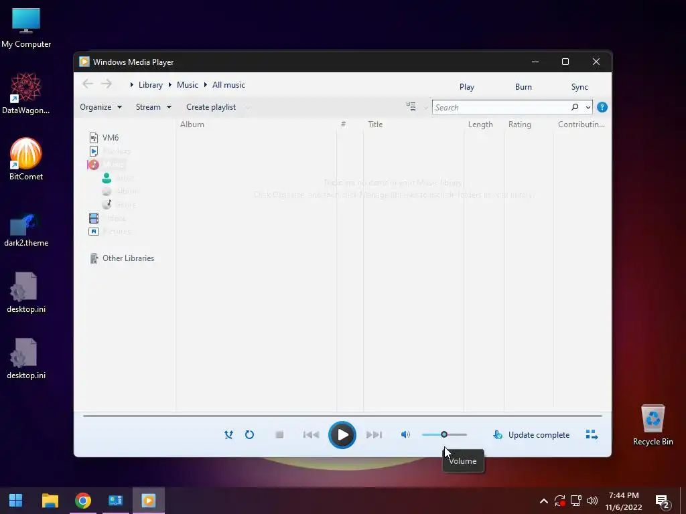Open the Burn tab
686x514 pixels.
[523, 86]
